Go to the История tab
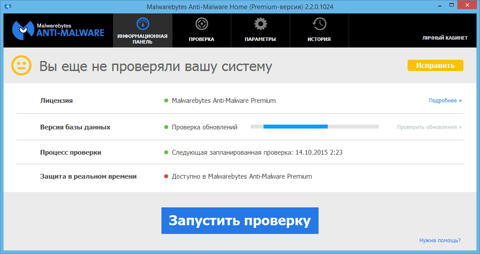 pos(319,30)
